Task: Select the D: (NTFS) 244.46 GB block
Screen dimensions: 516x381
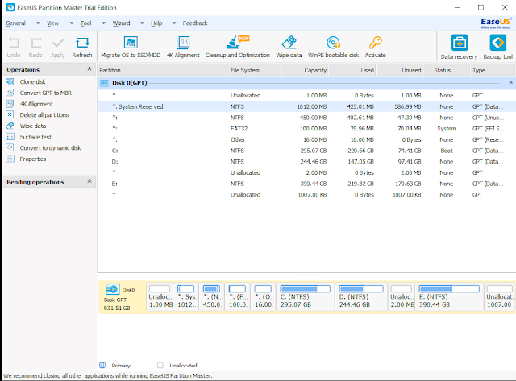Action: 361,296
